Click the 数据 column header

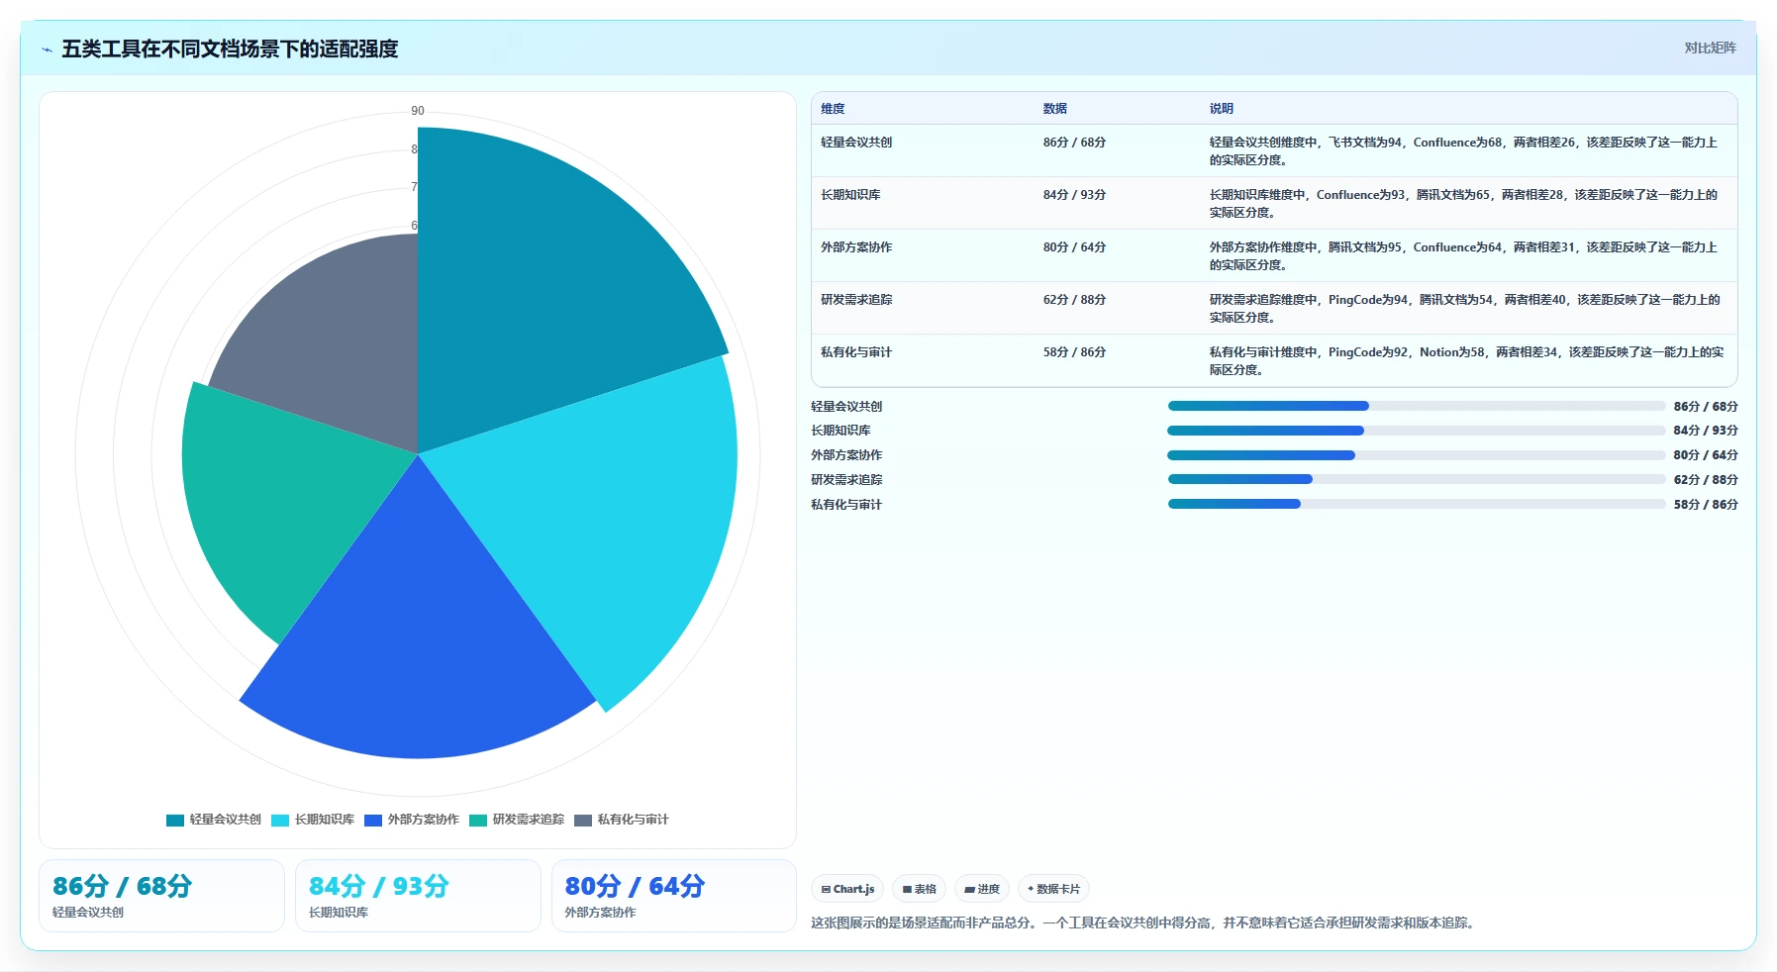1054,109
